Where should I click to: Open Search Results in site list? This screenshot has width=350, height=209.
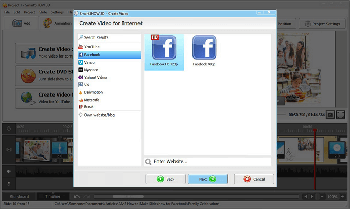(109, 37)
